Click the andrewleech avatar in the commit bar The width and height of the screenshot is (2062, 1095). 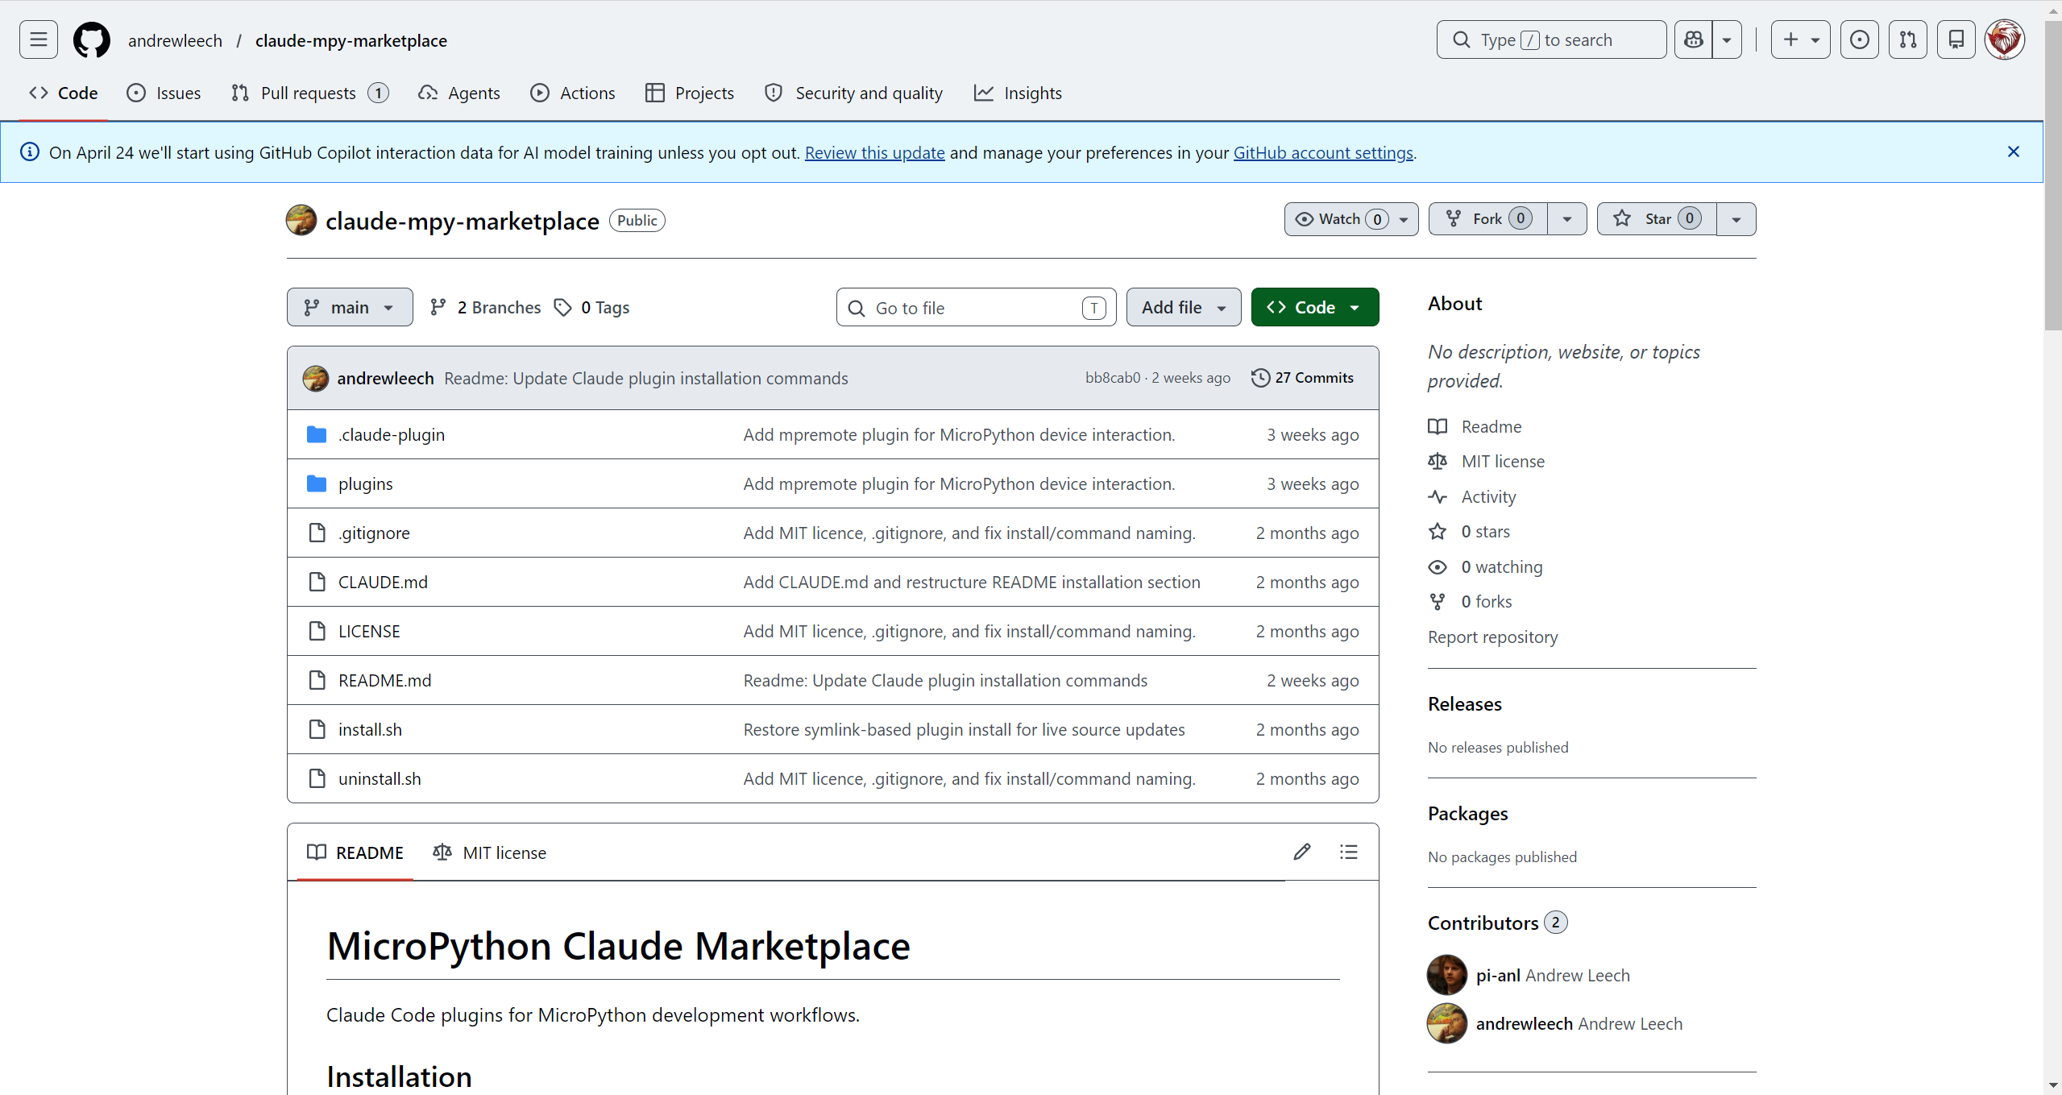(x=316, y=379)
